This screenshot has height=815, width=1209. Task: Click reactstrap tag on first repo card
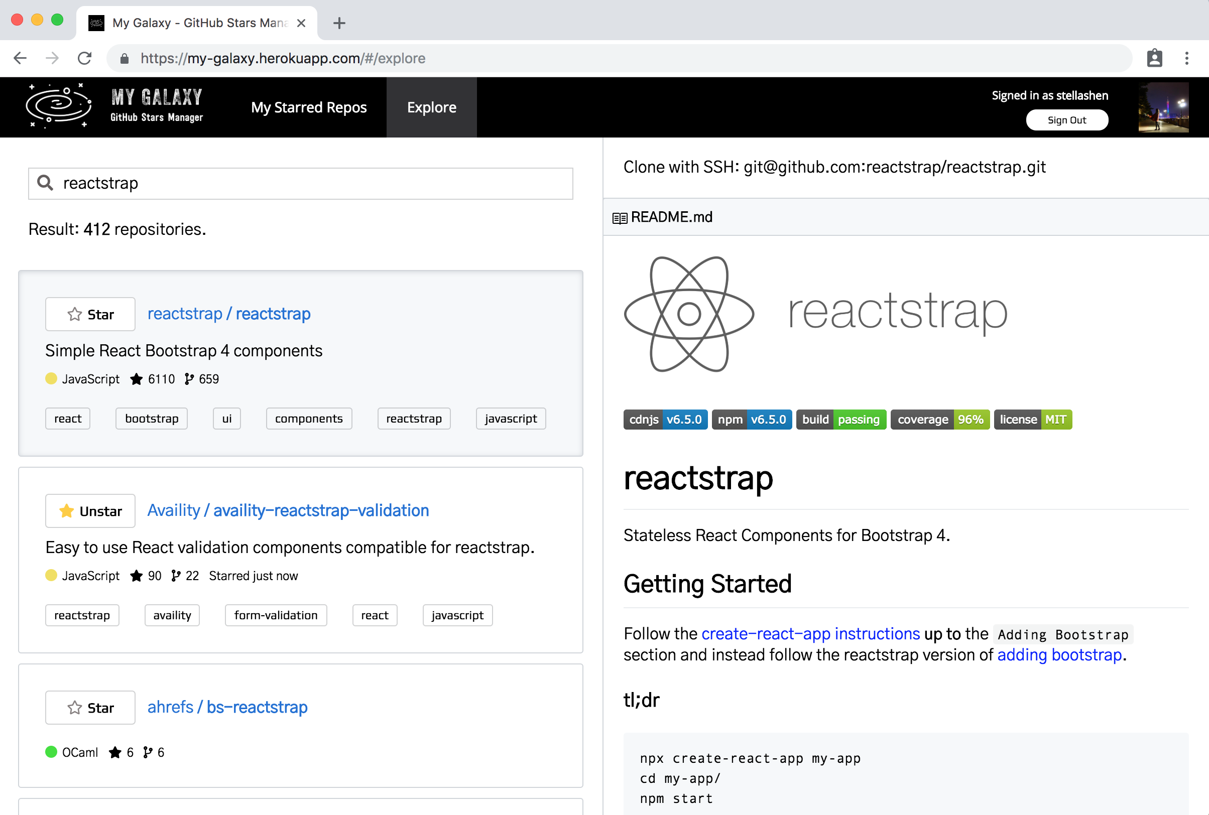pyautogui.click(x=414, y=419)
